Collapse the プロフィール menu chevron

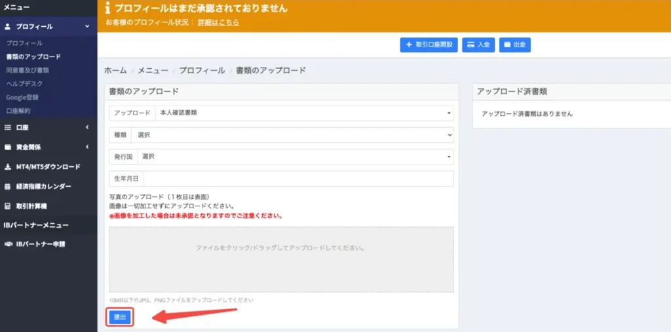click(x=87, y=27)
